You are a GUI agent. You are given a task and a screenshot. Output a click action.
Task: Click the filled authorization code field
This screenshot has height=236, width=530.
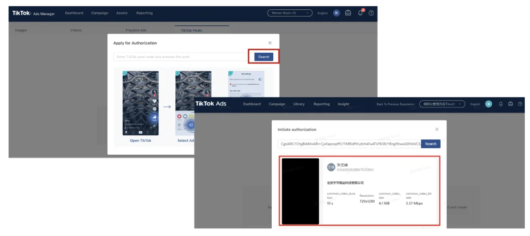pos(349,144)
